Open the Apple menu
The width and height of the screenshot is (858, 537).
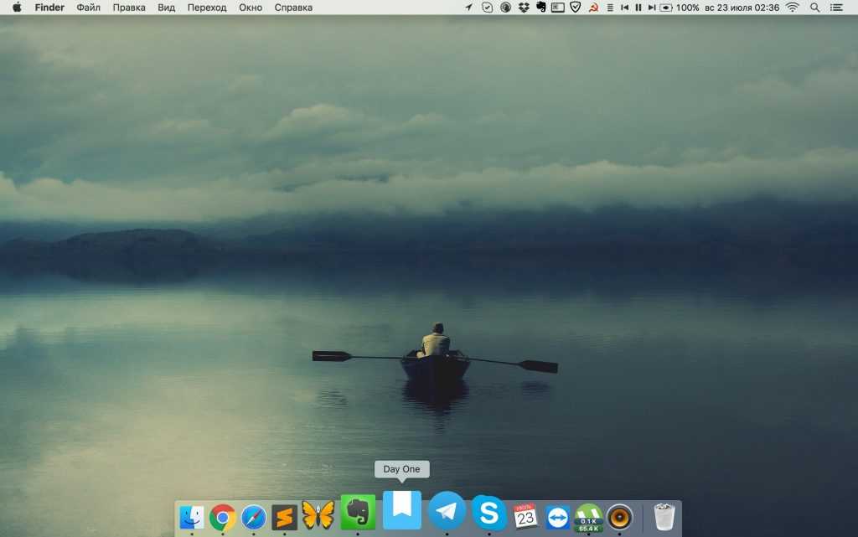(17, 8)
